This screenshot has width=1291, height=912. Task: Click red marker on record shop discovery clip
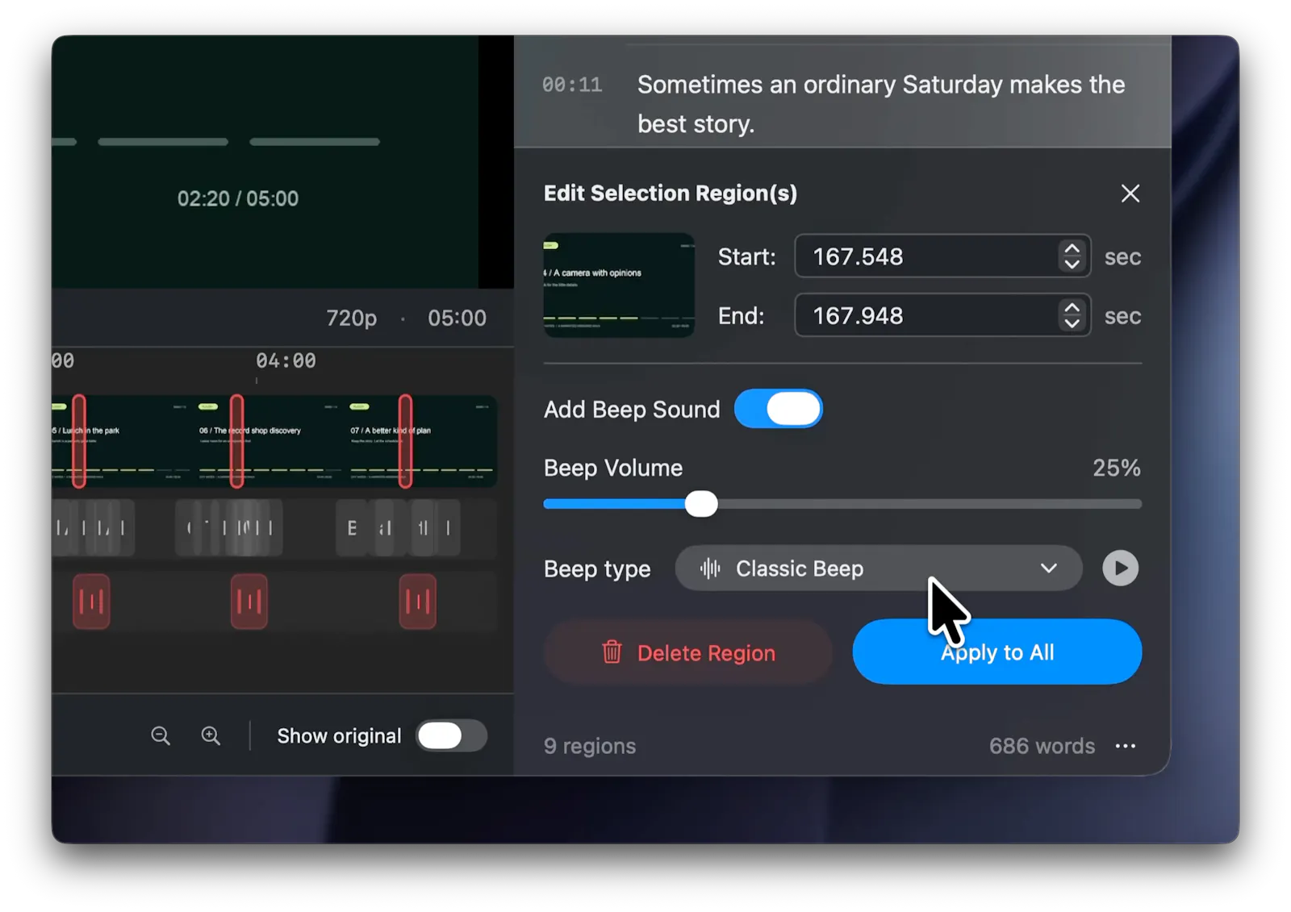236,441
